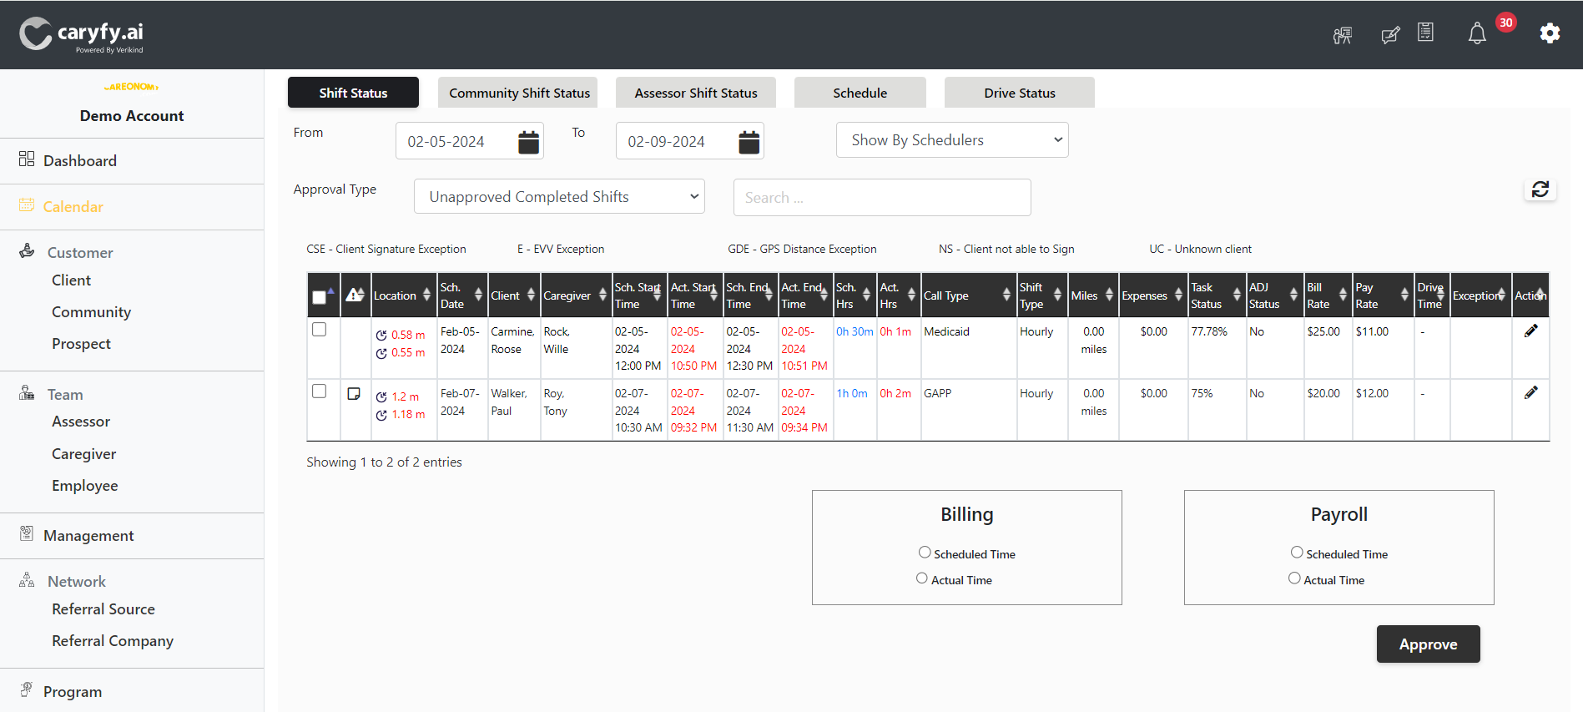Select the Walker, Paul row checkbox
The width and height of the screenshot is (1583, 712).
click(319, 391)
